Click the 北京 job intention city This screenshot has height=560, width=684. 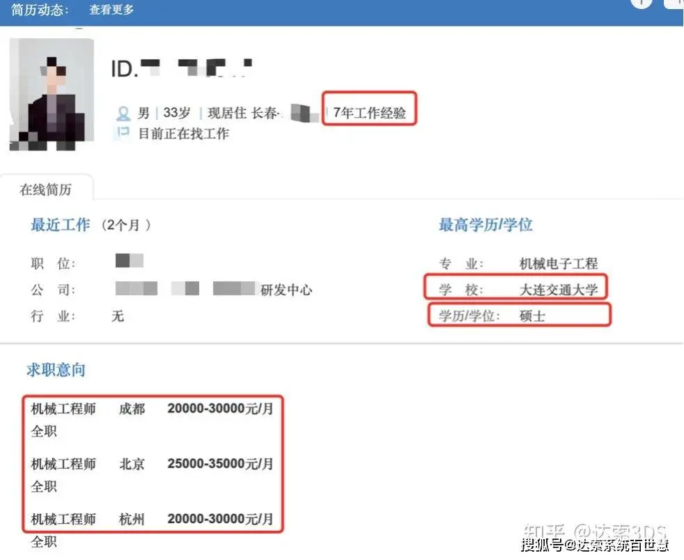tap(132, 464)
